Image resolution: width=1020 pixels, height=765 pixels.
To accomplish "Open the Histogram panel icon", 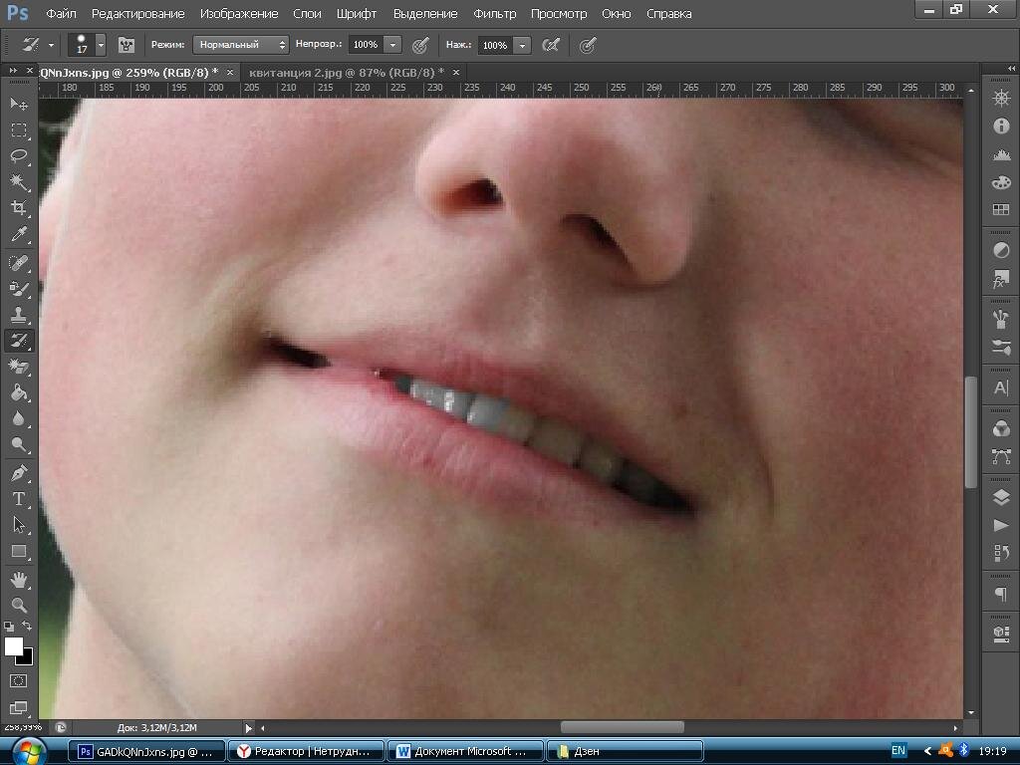I will (x=1001, y=154).
